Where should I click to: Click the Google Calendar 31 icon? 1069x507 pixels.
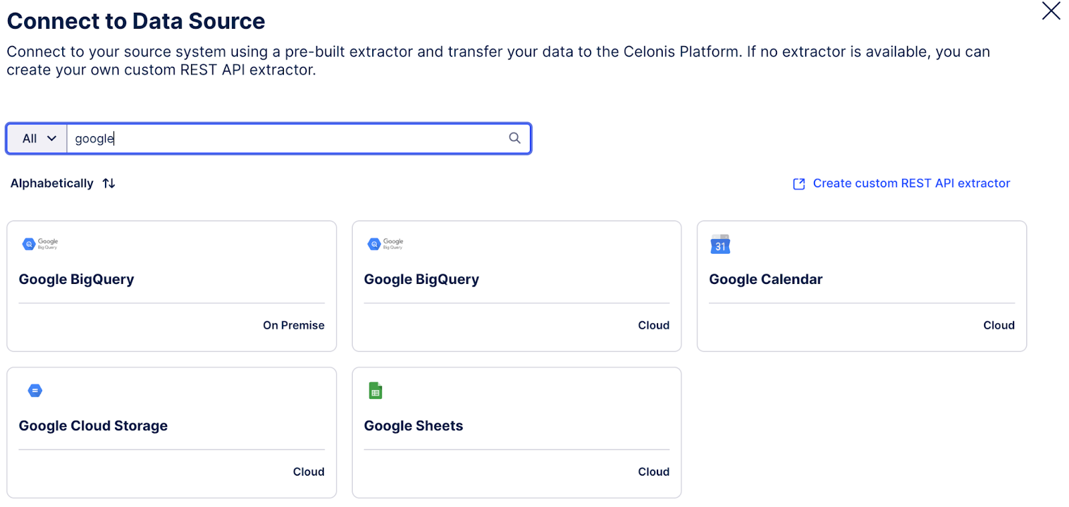[x=720, y=244]
